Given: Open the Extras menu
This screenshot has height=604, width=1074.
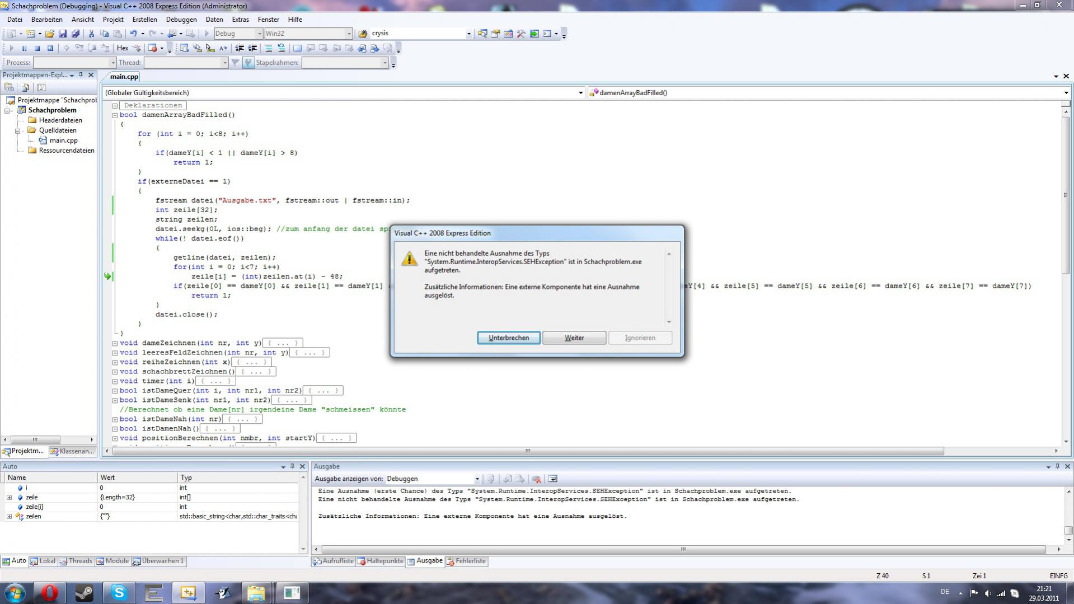Looking at the screenshot, I should [x=240, y=19].
